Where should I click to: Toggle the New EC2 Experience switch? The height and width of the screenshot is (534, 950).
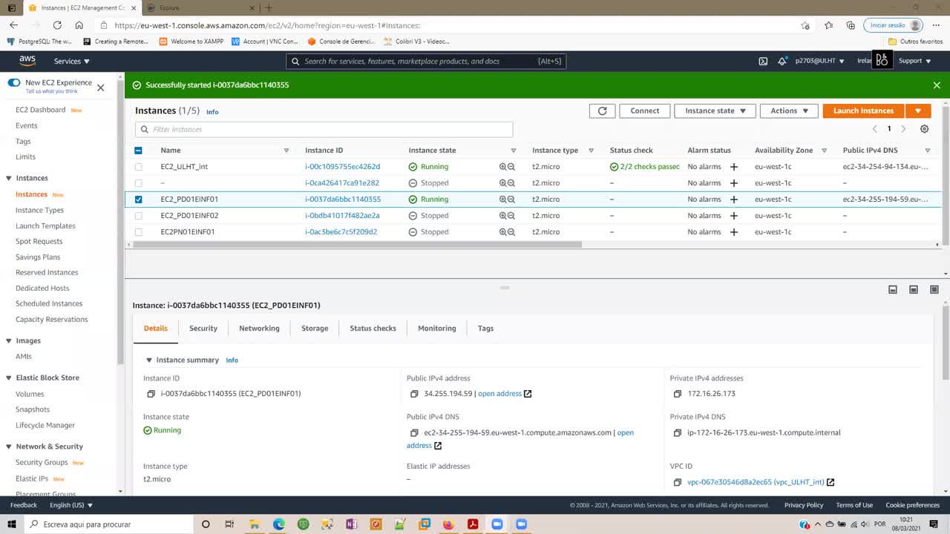coord(14,83)
